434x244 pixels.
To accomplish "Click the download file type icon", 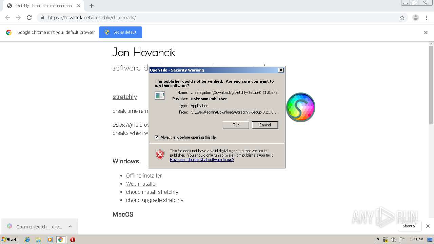I will click(9, 226).
